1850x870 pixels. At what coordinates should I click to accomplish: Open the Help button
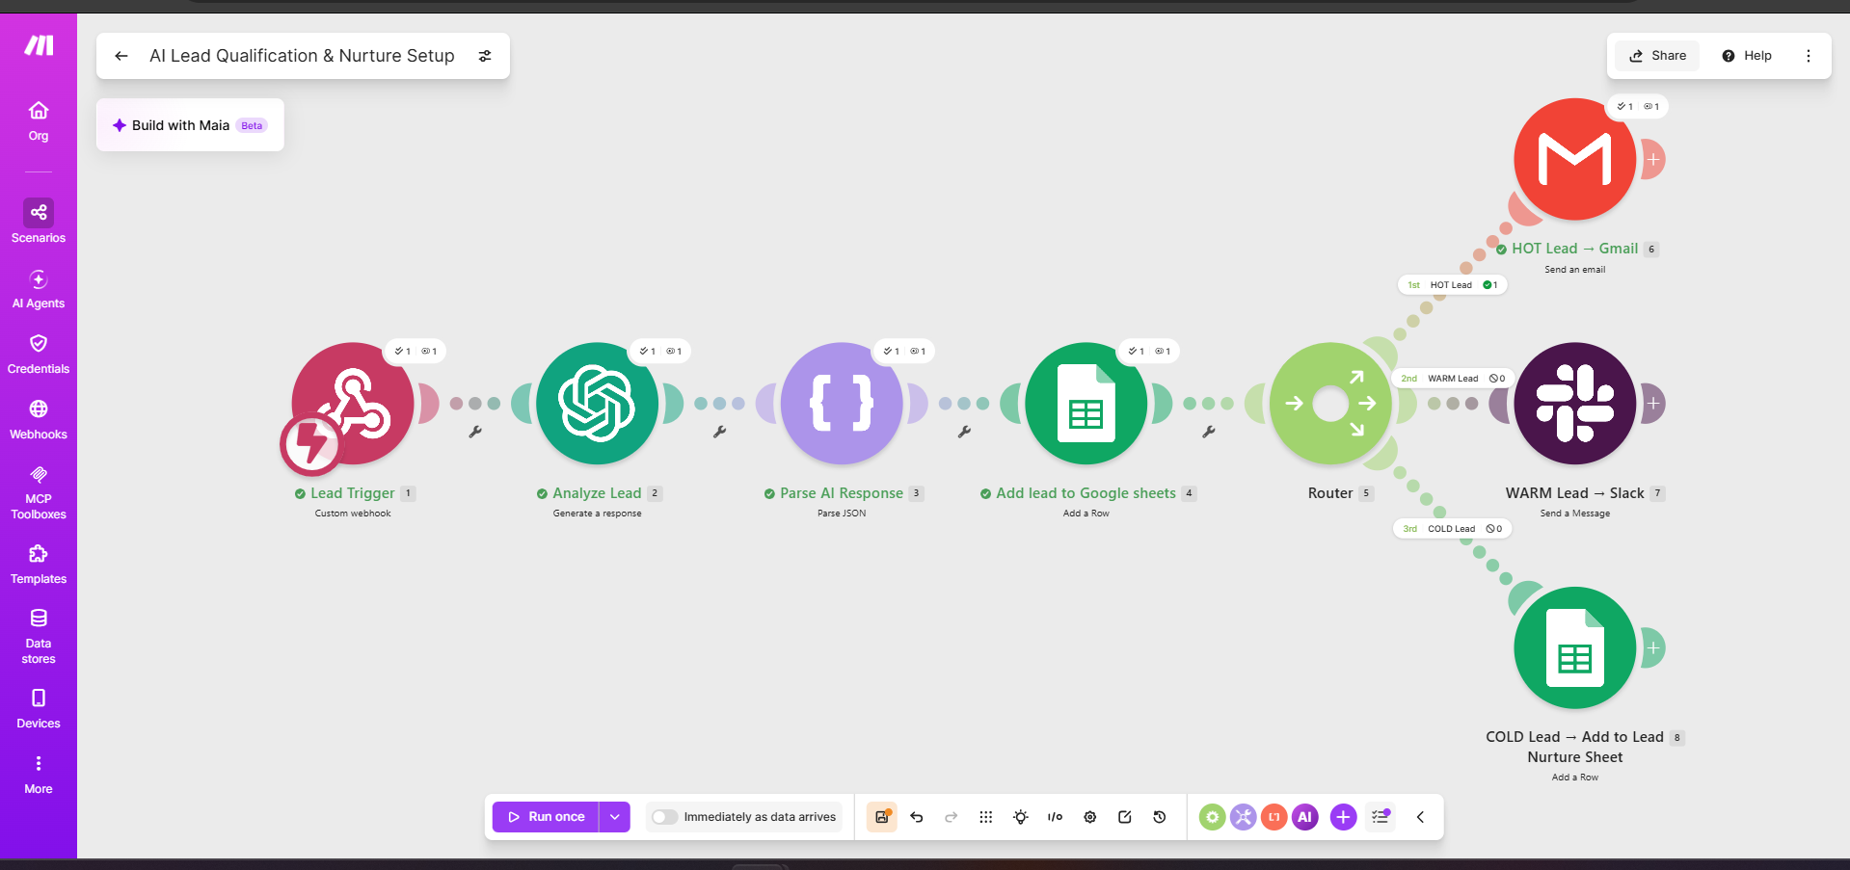[1747, 56]
